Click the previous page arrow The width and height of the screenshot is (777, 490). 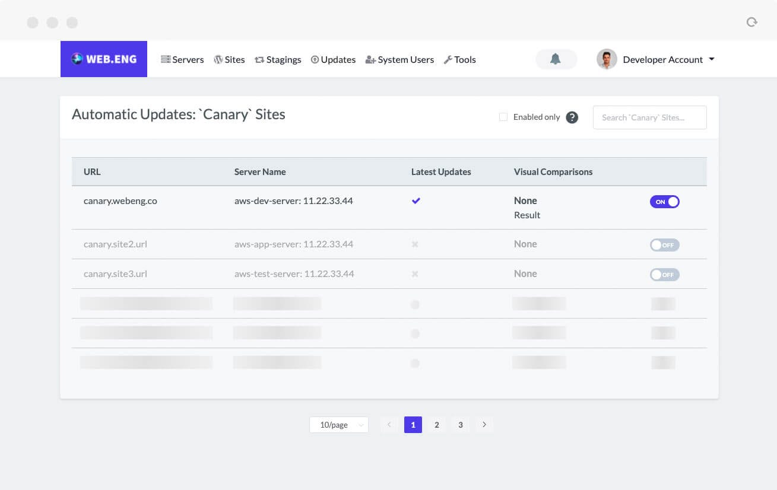click(389, 425)
